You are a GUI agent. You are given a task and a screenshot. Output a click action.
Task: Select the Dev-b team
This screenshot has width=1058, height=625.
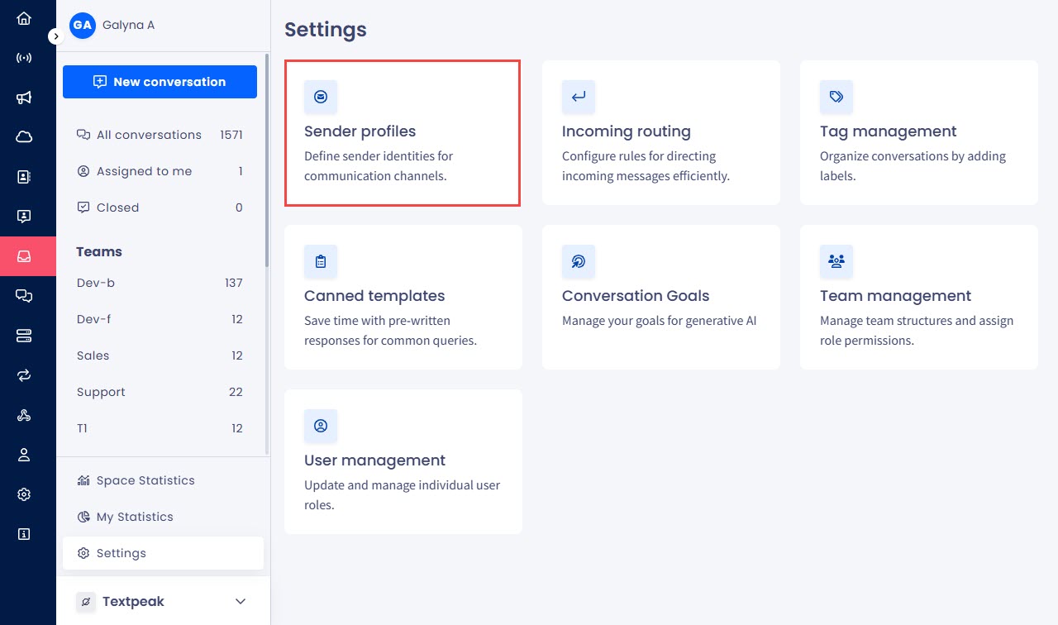(x=160, y=283)
